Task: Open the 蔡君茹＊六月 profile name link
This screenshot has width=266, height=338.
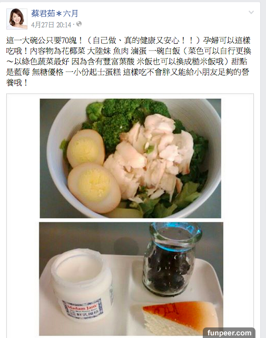Action: (54, 14)
